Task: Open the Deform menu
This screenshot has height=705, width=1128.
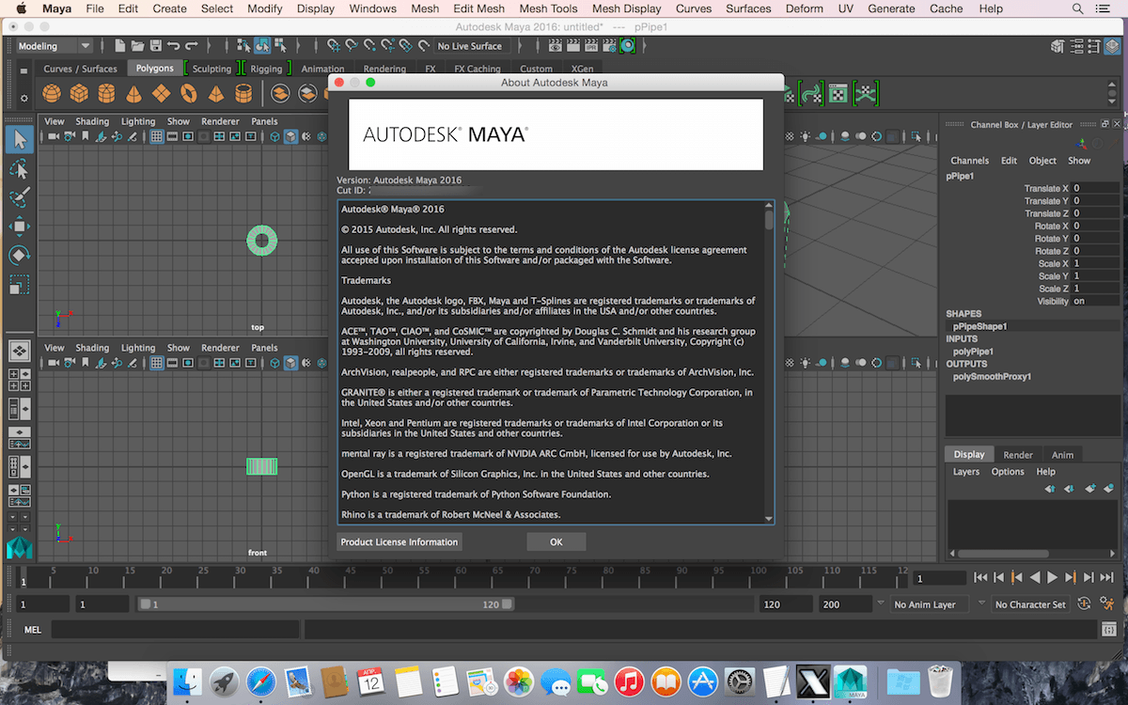Action: [805, 8]
